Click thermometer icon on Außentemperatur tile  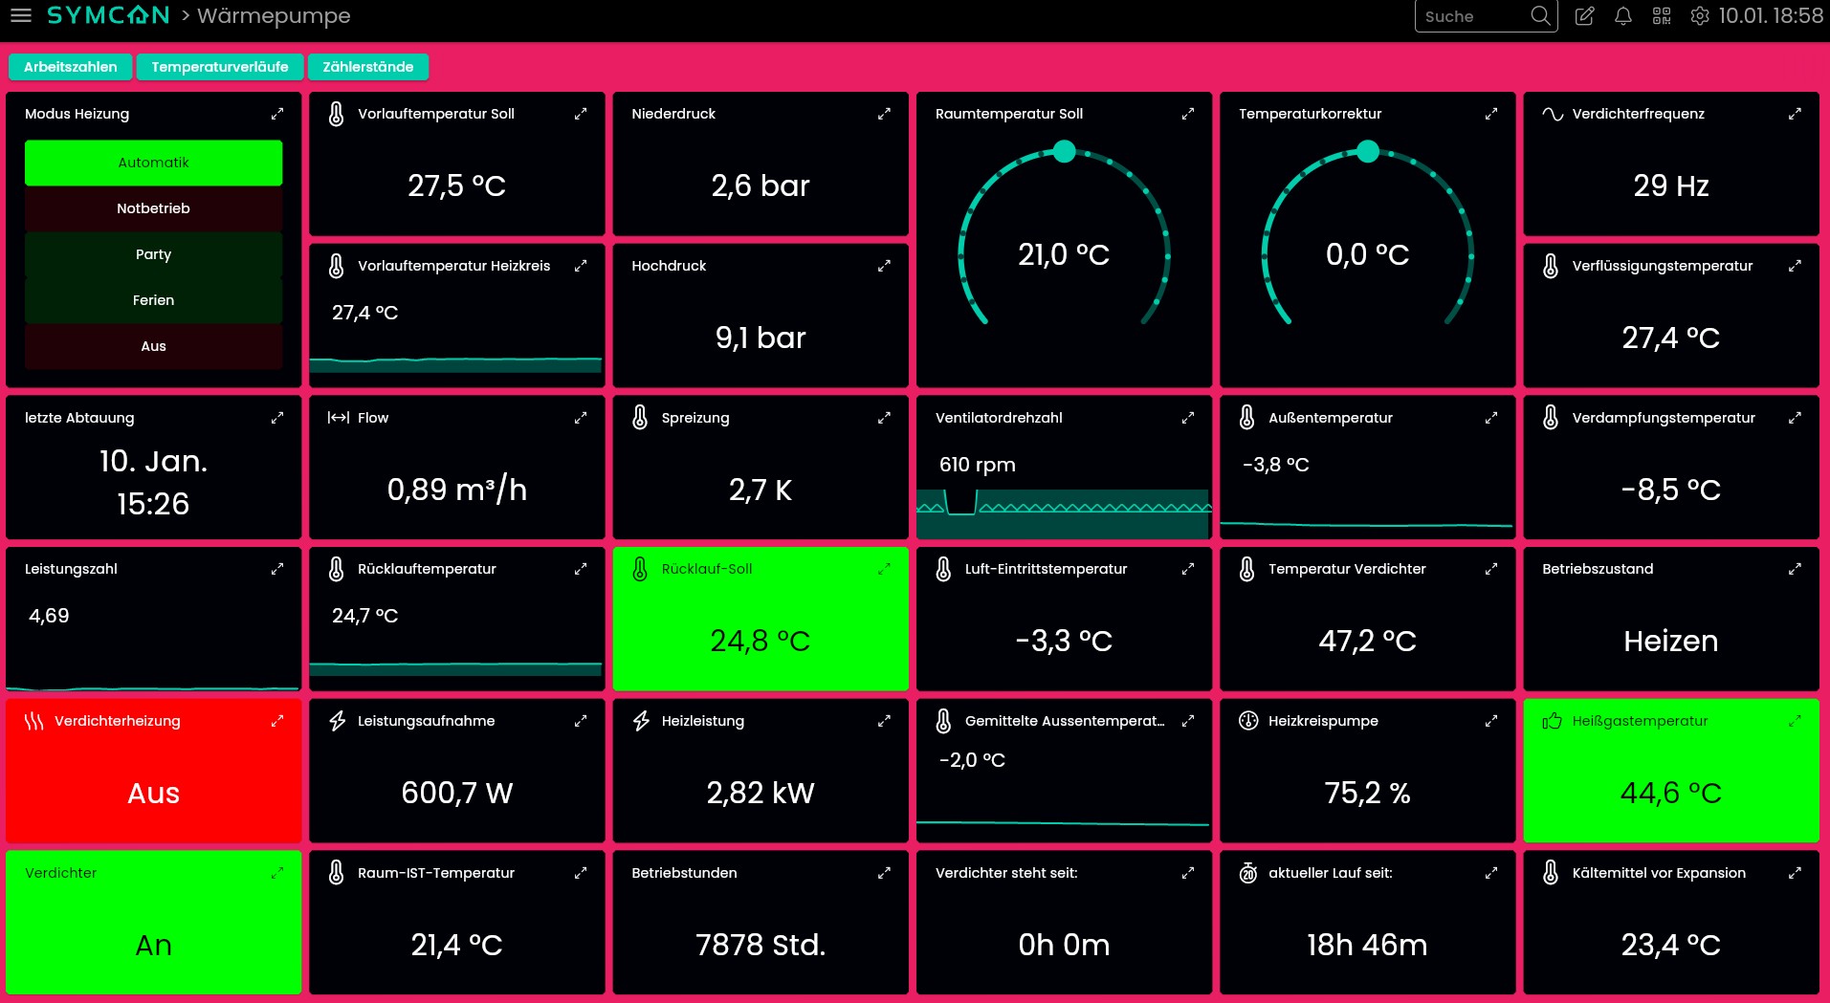[x=1246, y=418]
